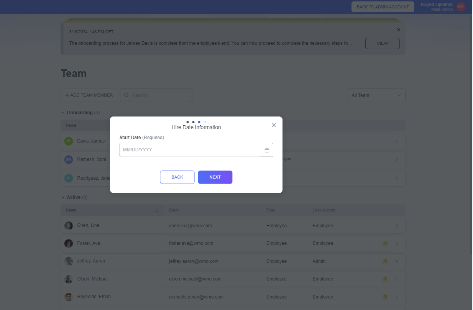Go to third step dot in dialog
This screenshot has height=310, width=473.
[x=199, y=122]
